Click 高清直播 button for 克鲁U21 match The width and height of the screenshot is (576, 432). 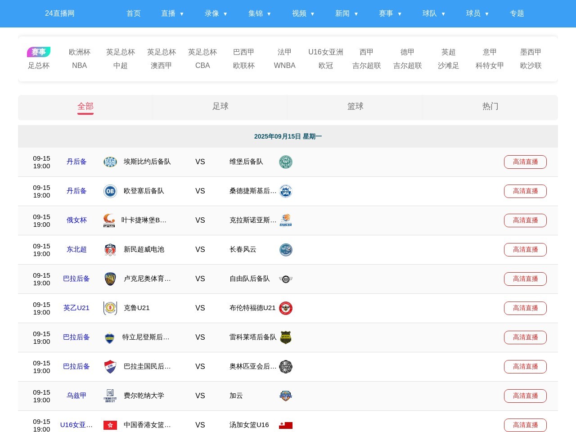click(525, 308)
